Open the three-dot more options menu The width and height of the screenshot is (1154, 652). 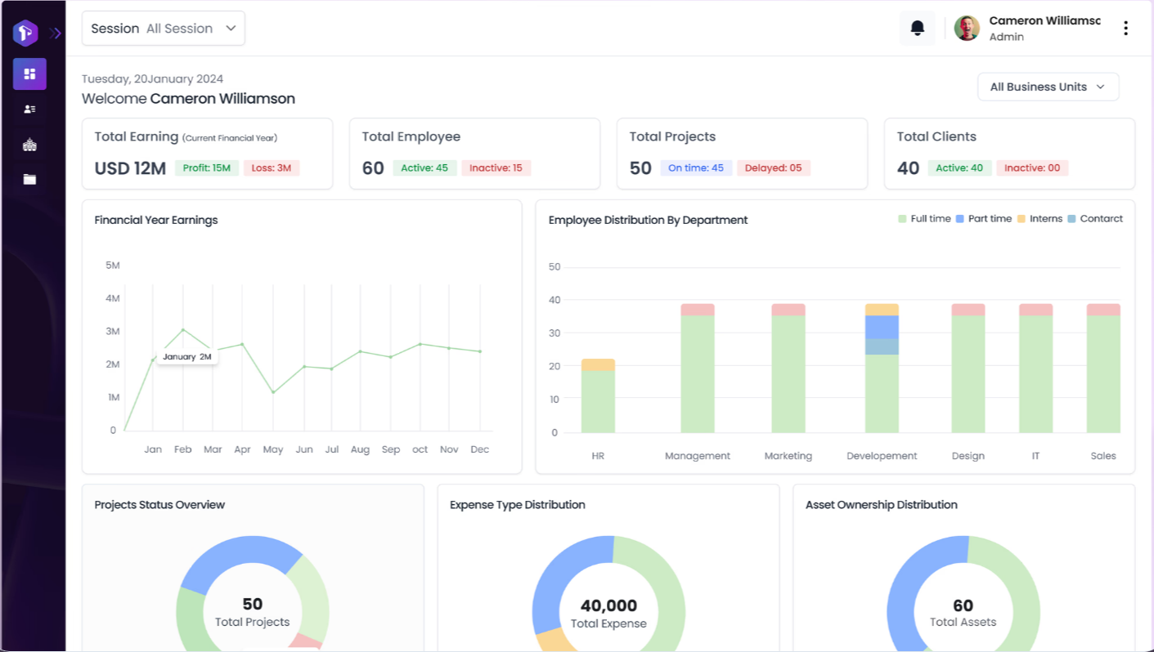[1125, 29]
